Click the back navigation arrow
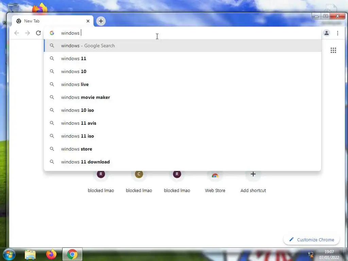348x261 pixels. tap(17, 33)
